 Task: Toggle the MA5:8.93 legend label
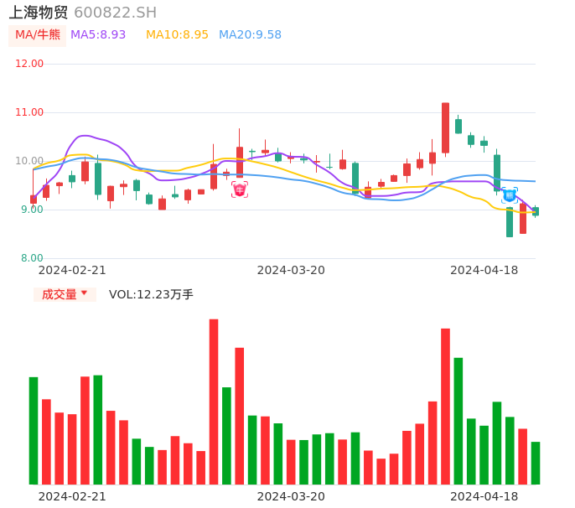click(x=98, y=35)
